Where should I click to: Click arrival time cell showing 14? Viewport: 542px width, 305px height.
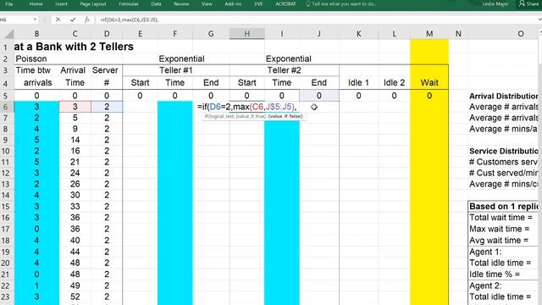point(75,140)
